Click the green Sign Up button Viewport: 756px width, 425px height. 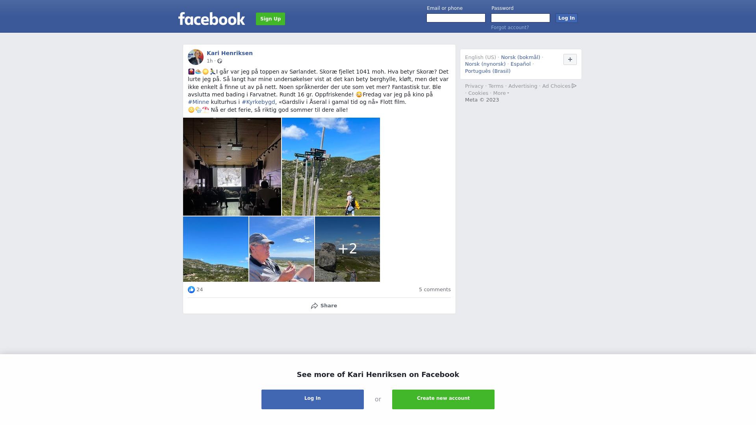pos(271,19)
